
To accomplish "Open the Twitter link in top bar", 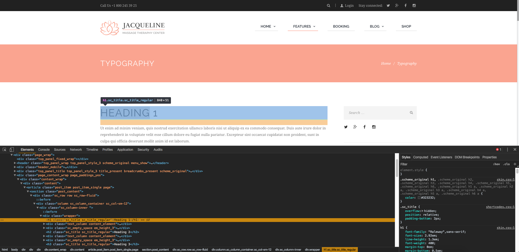I will [x=388, y=6].
